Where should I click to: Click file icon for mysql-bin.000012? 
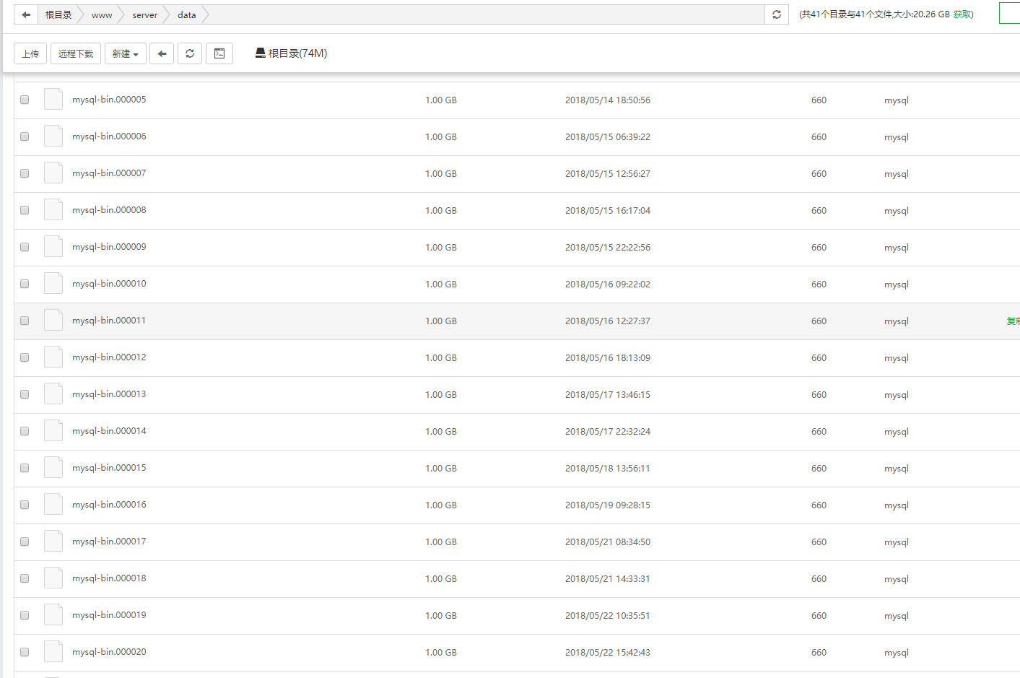53,357
